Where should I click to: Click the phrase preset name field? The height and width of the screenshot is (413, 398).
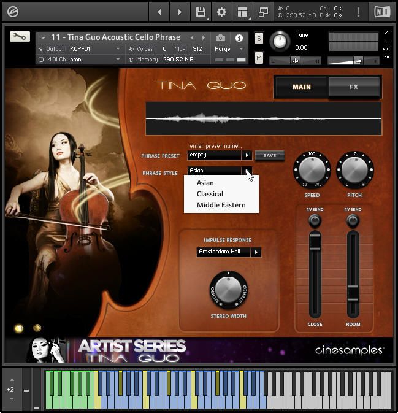point(214,155)
